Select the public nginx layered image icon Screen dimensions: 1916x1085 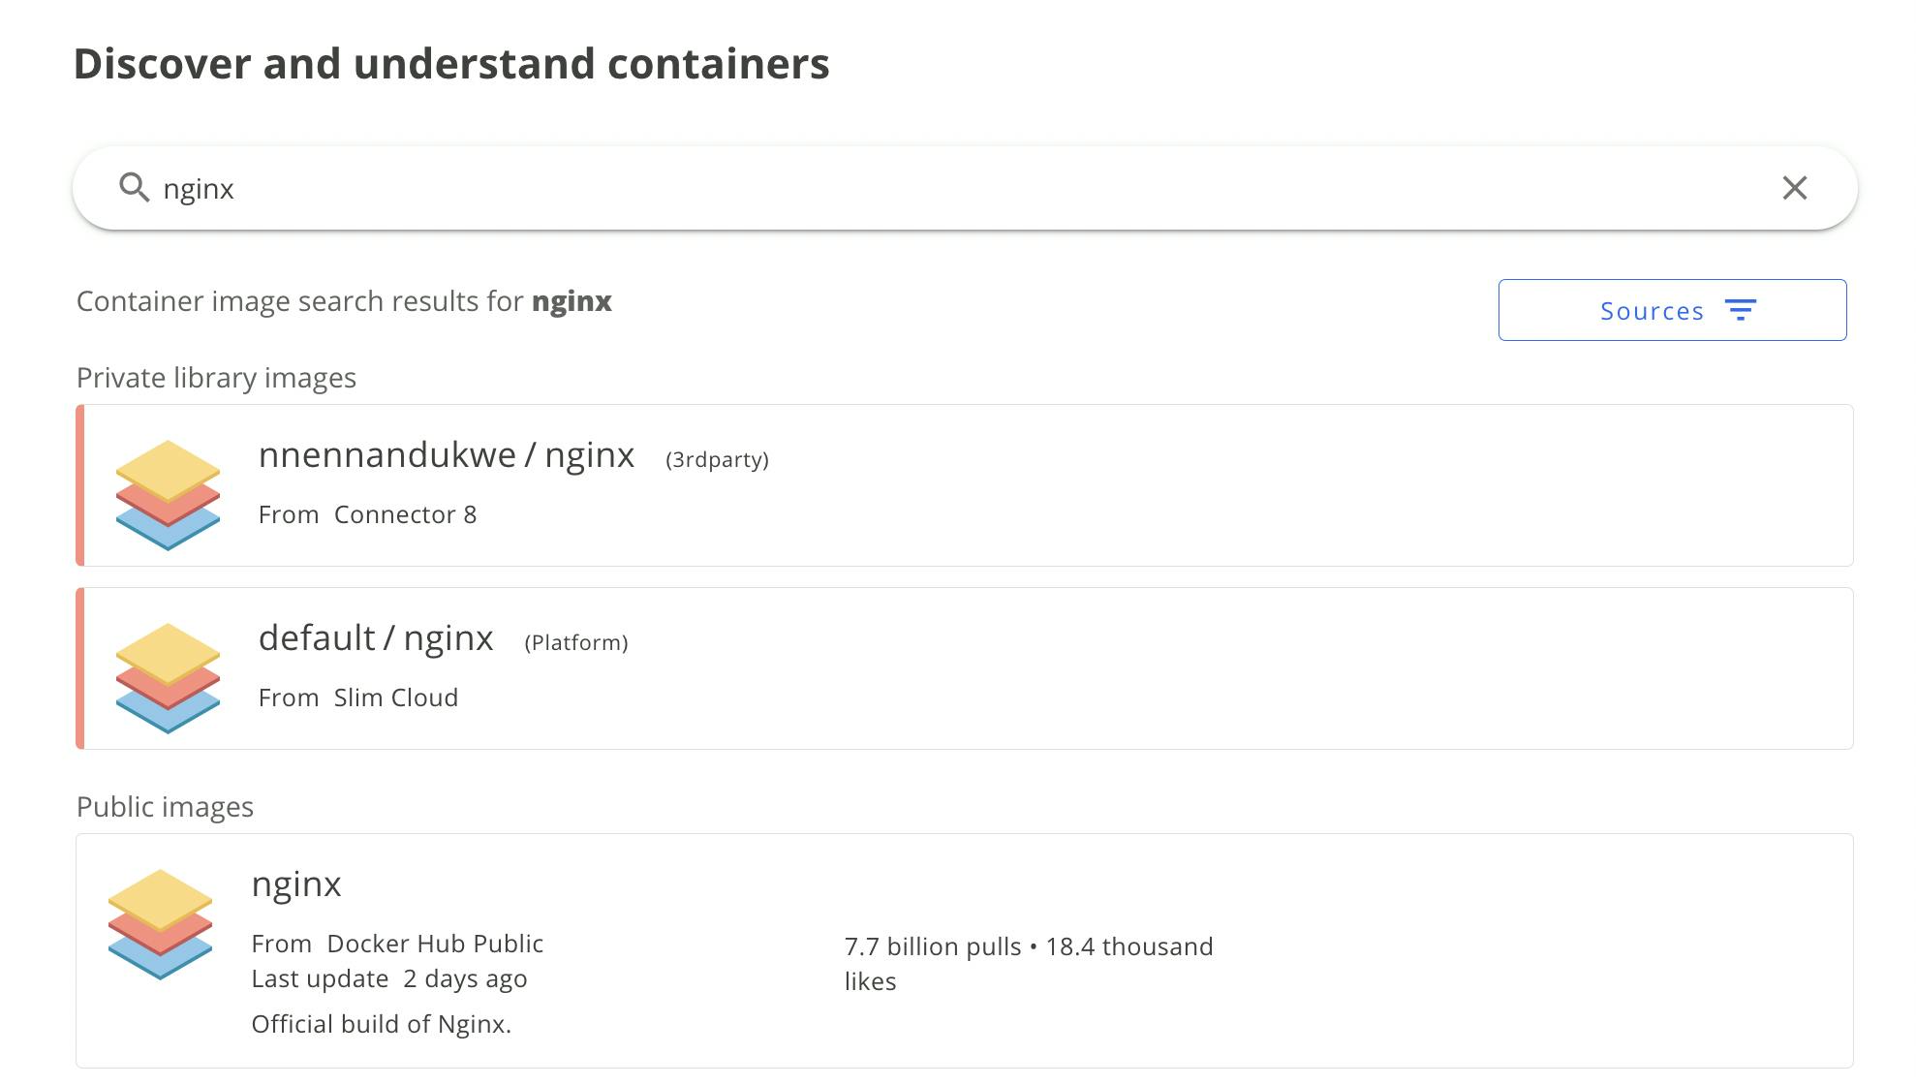(x=160, y=924)
